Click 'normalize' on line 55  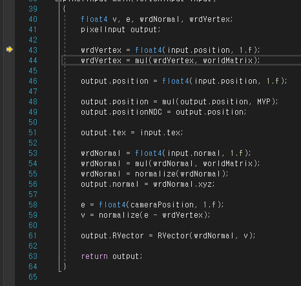click(155, 174)
